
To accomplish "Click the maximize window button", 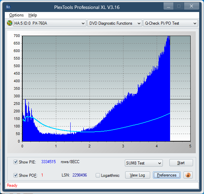I will coord(179,6).
